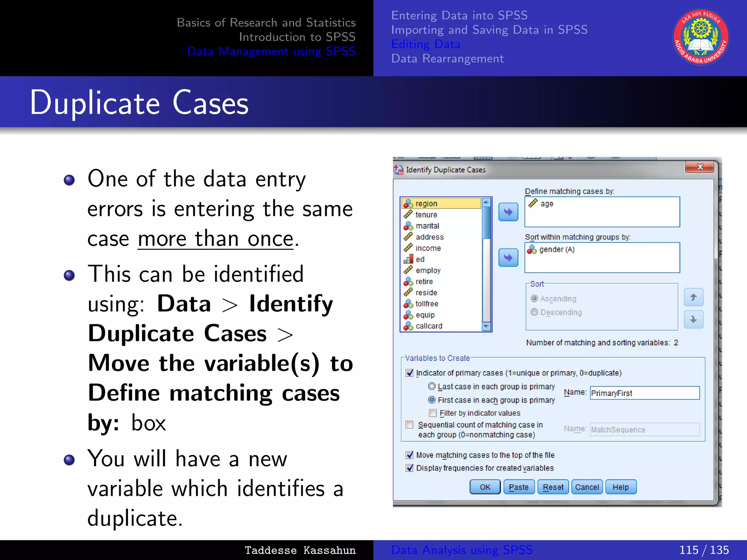Move sort variable down with arrow button

point(693,319)
